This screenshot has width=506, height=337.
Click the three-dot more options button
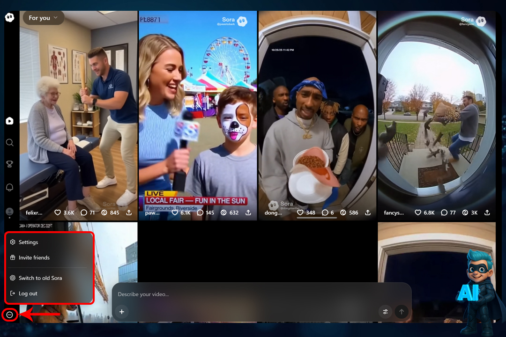point(9,315)
